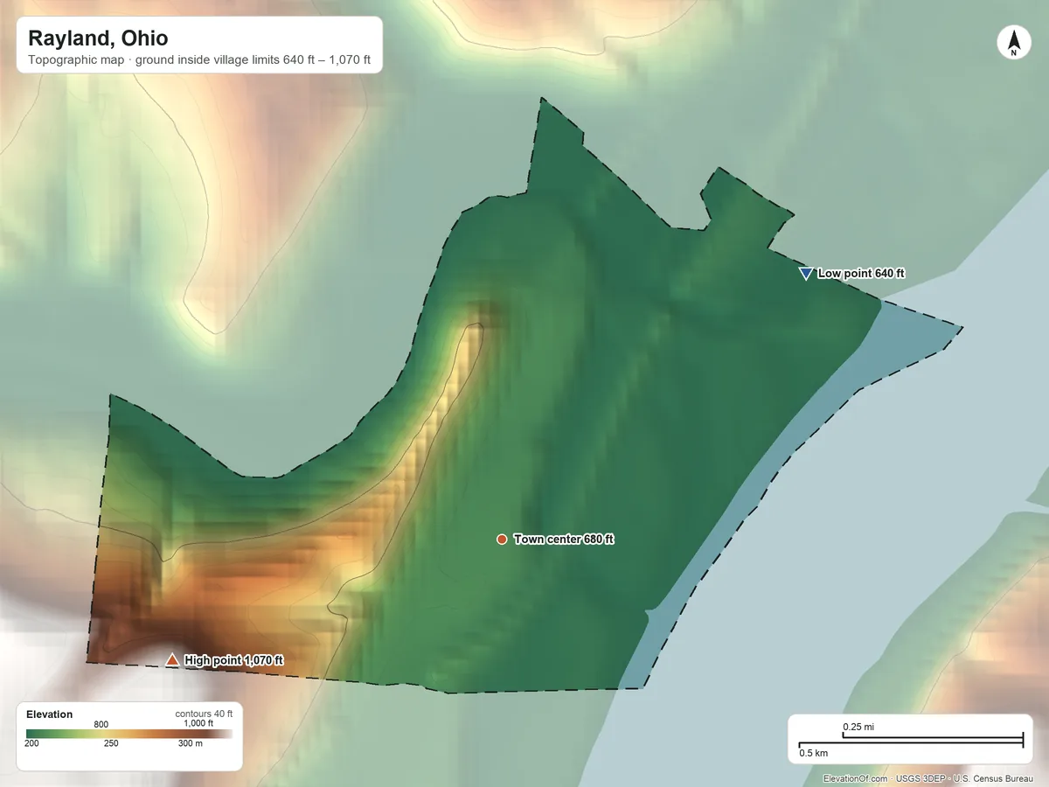Click the 'Town center 680 ft' label
This screenshot has width=1049, height=787.
(x=564, y=540)
